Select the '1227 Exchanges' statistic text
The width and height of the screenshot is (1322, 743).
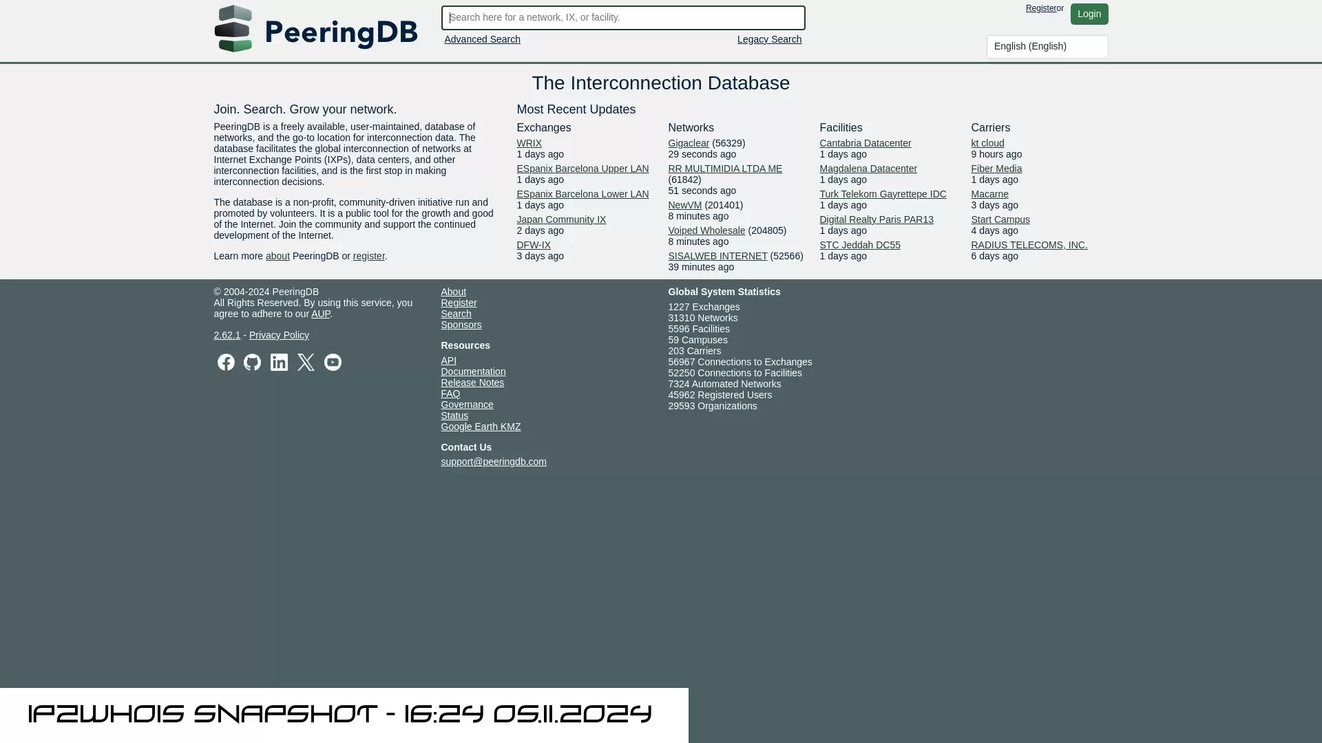pos(704,307)
